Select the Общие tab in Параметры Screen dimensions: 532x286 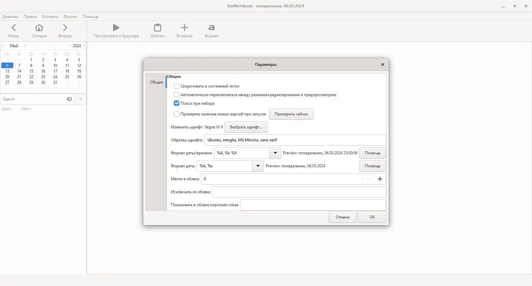pos(156,82)
